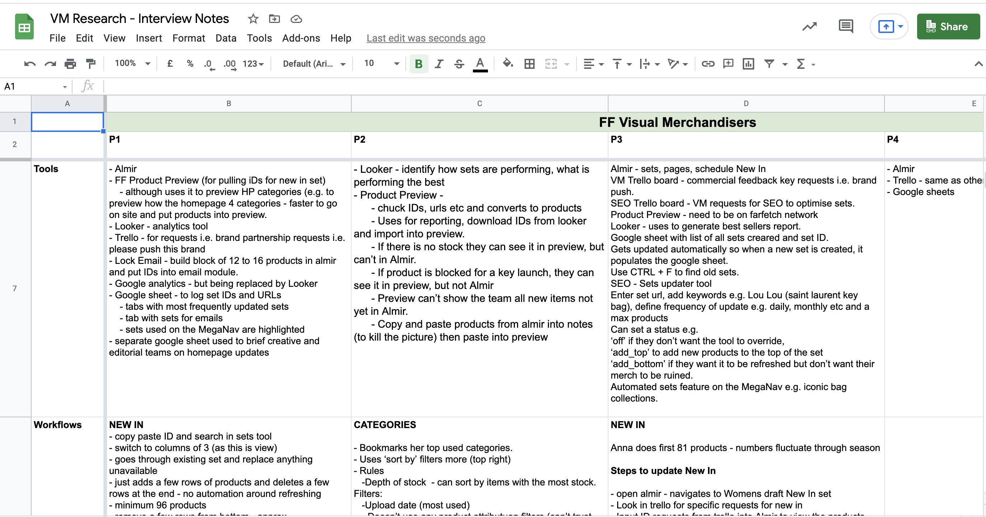The image size is (986, 517).
Task: Open the borders tool
Action: point(529,64)
